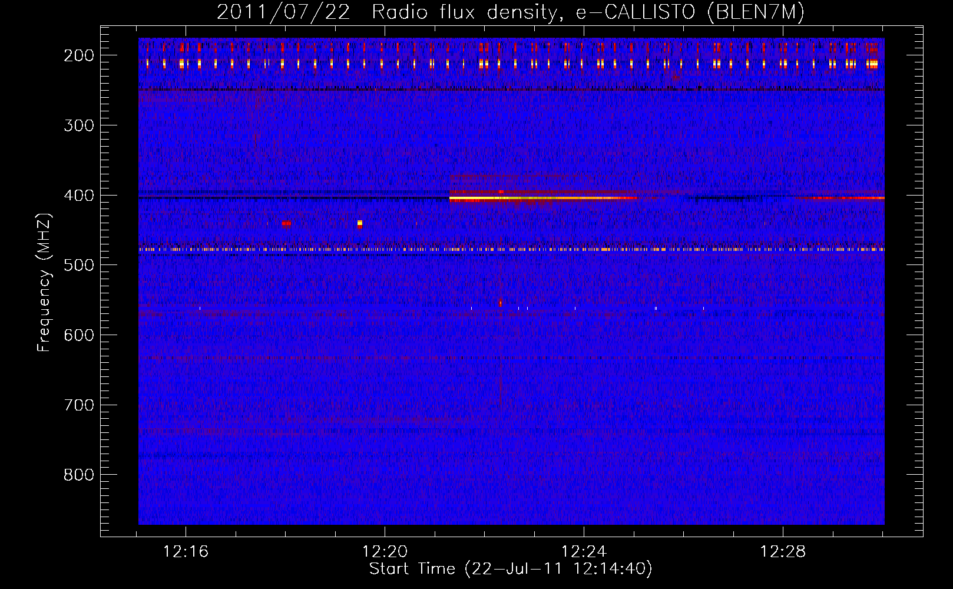
Task: Click the 700 frequency axis label
Action: coord(79,405)
